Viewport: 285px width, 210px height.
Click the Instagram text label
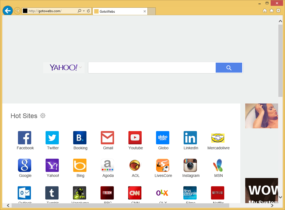[191, 176]
